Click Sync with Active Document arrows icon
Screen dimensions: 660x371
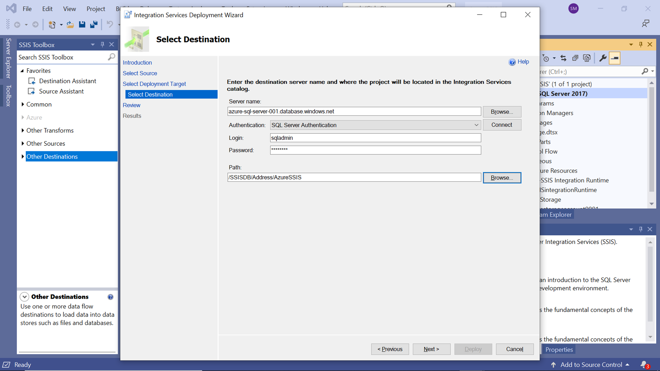[563, 58]
